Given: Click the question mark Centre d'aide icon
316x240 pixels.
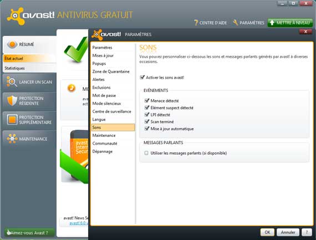Looking at the screenshot, I should tap(196, 23).
